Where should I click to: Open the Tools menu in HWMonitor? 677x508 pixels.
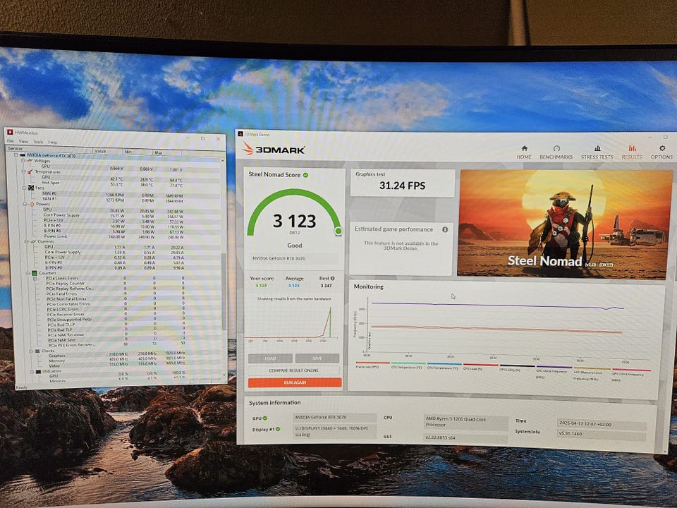(38, 142)
